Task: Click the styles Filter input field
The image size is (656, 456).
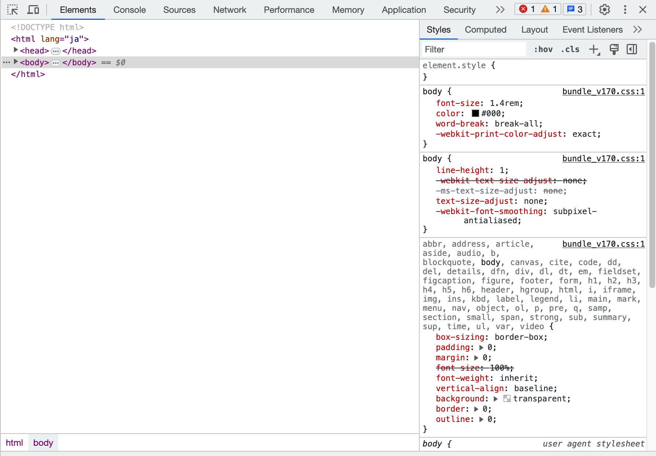Action: (473, 49)
